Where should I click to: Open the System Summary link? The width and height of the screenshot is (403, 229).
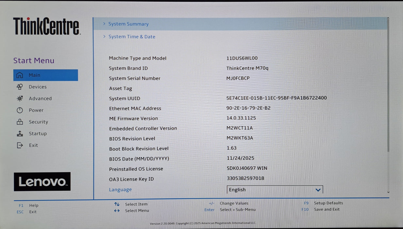[x=128, y=24]
